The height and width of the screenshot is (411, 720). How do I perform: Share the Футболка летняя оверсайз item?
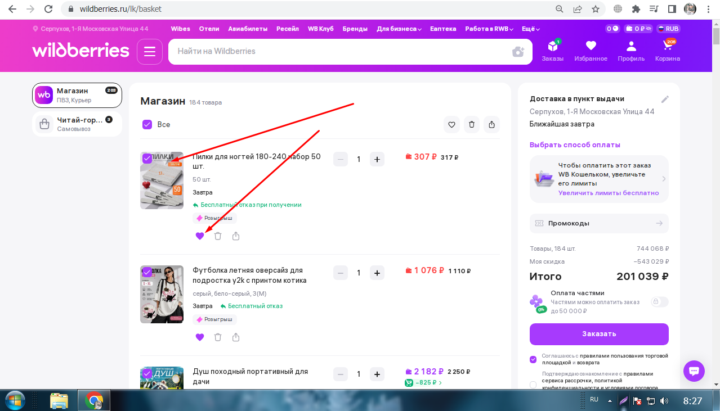[236, 337]
